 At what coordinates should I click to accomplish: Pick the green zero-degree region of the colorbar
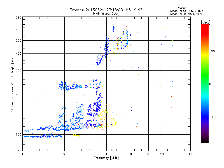[205, 84]
